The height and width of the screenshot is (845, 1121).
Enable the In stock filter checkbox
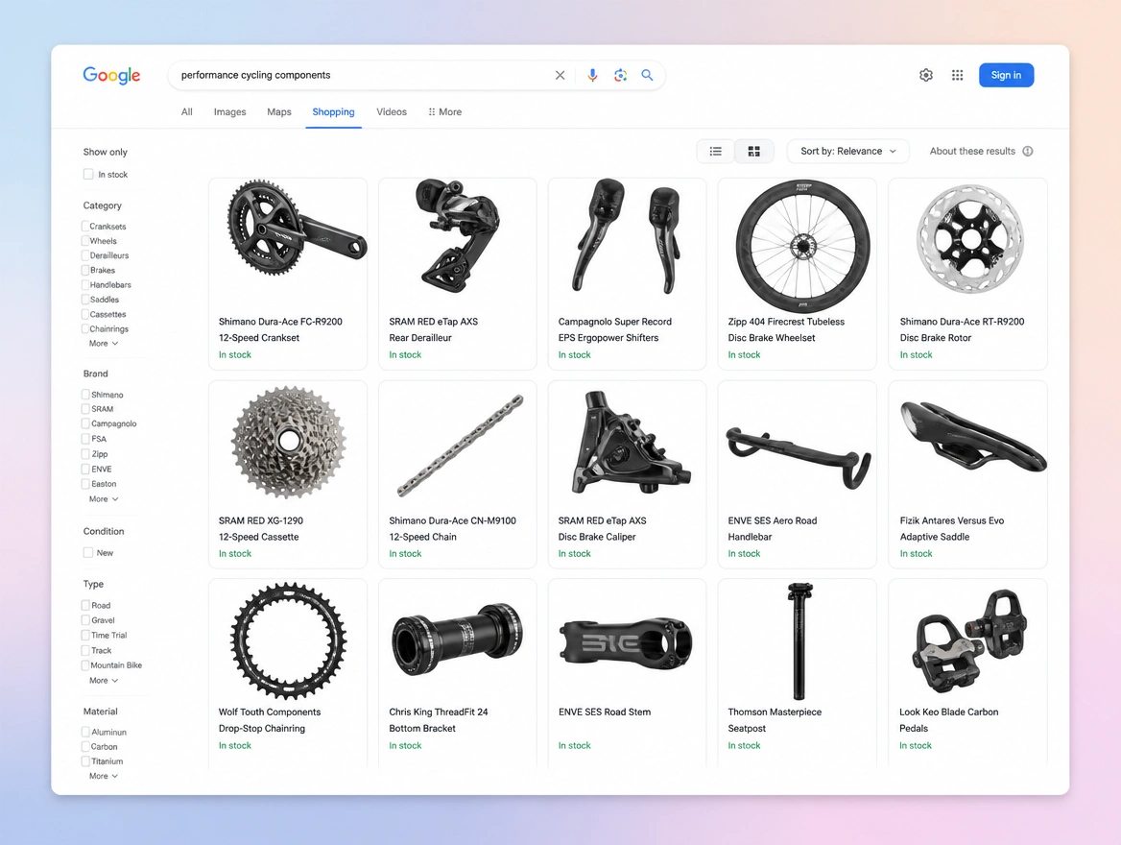pyautogui.click(x=88, y=174)
